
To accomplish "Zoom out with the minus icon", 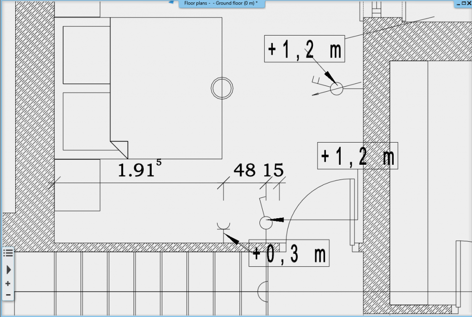I will click(8, 294).
